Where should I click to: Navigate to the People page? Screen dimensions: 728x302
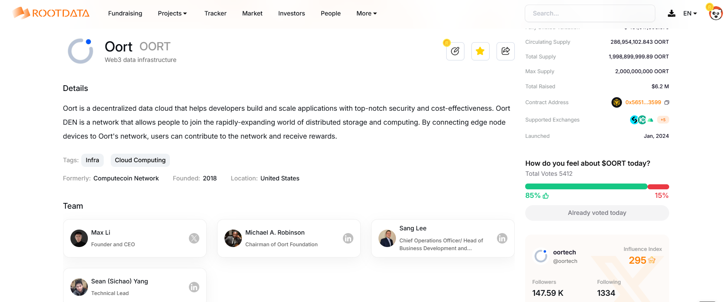click(331, 13)
